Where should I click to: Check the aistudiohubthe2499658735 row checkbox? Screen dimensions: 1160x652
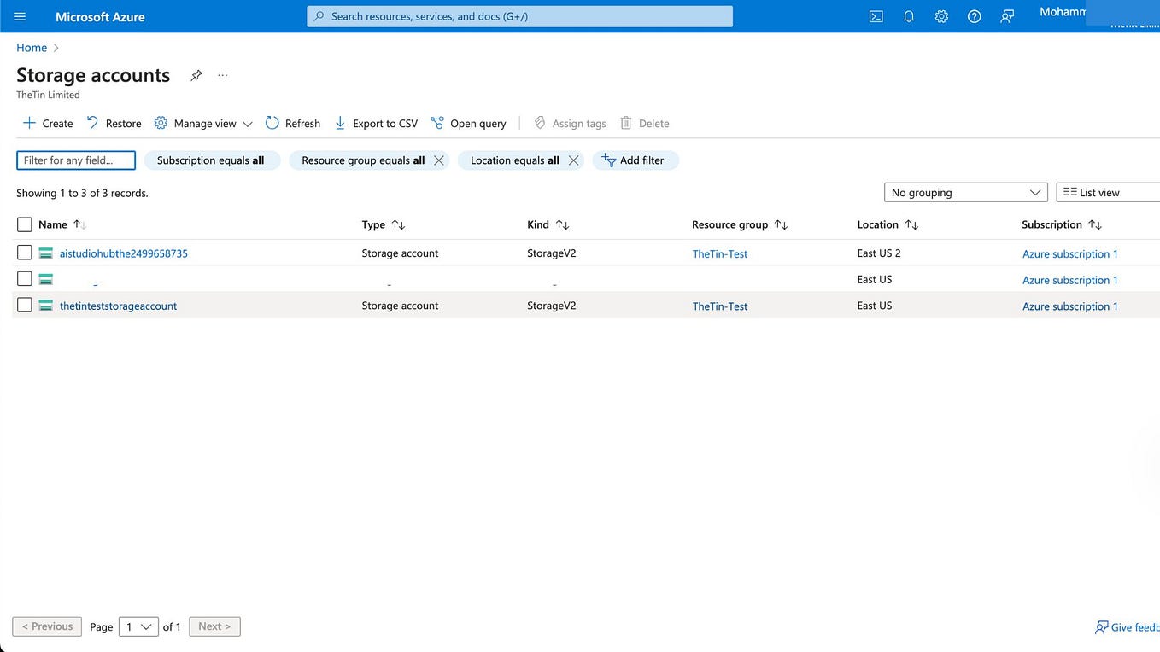click(23, 253)
